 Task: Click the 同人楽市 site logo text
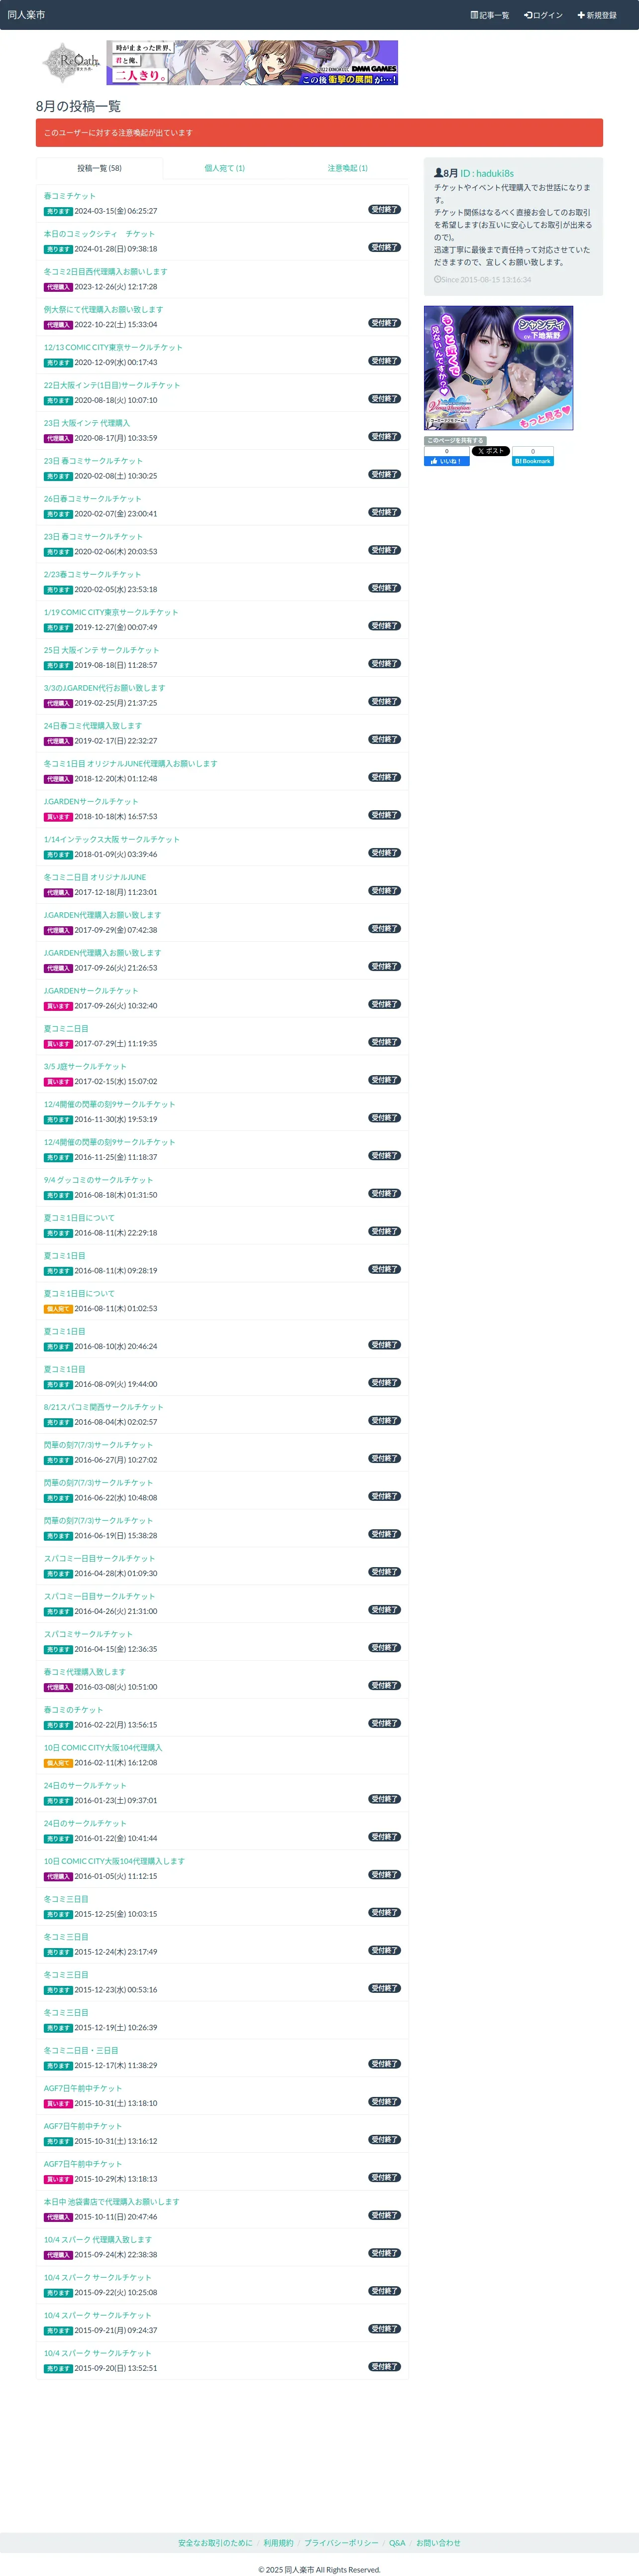26,15
